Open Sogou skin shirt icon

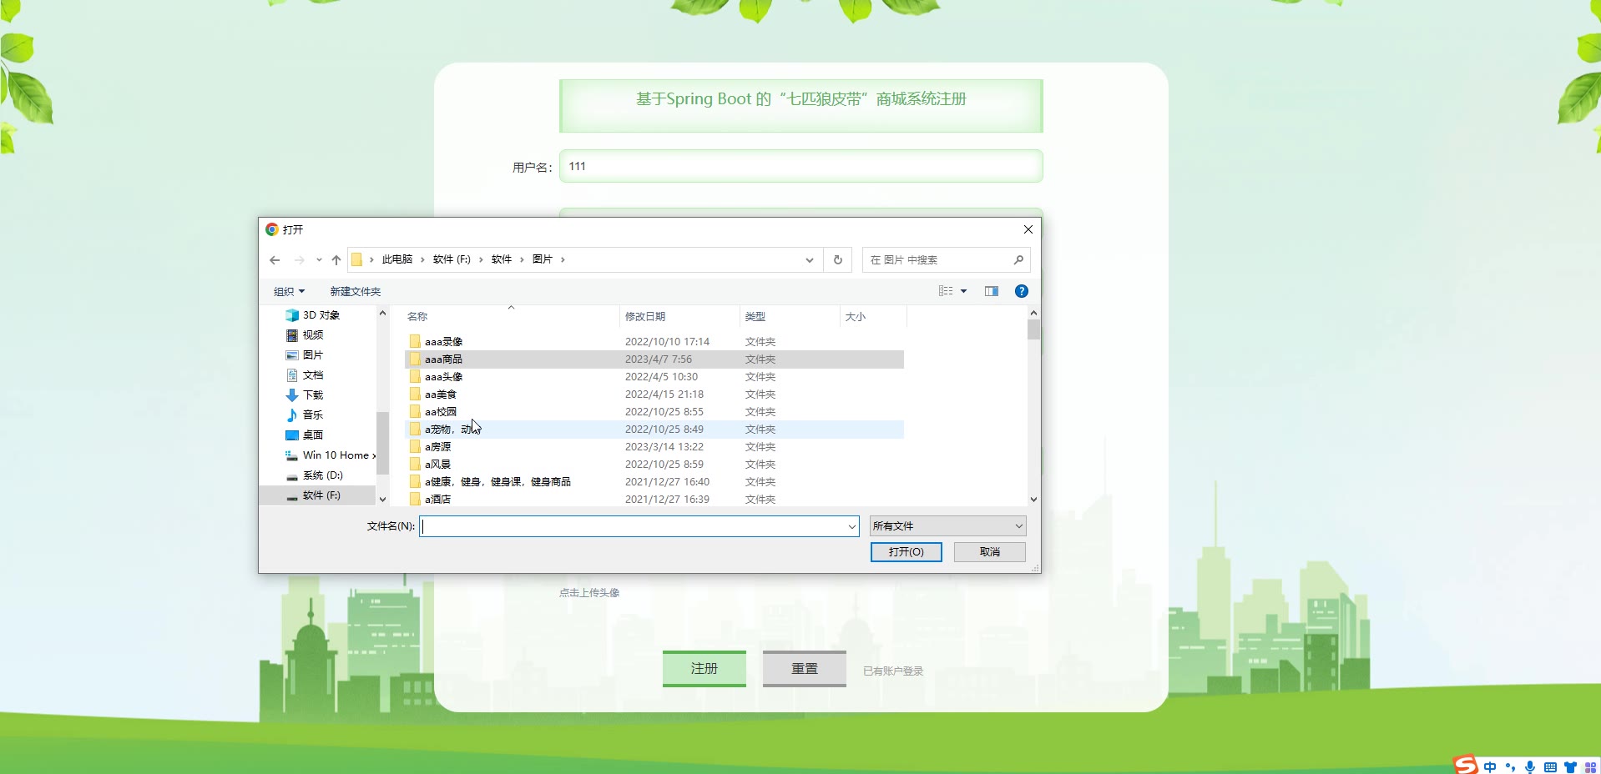click(1570, 767)
